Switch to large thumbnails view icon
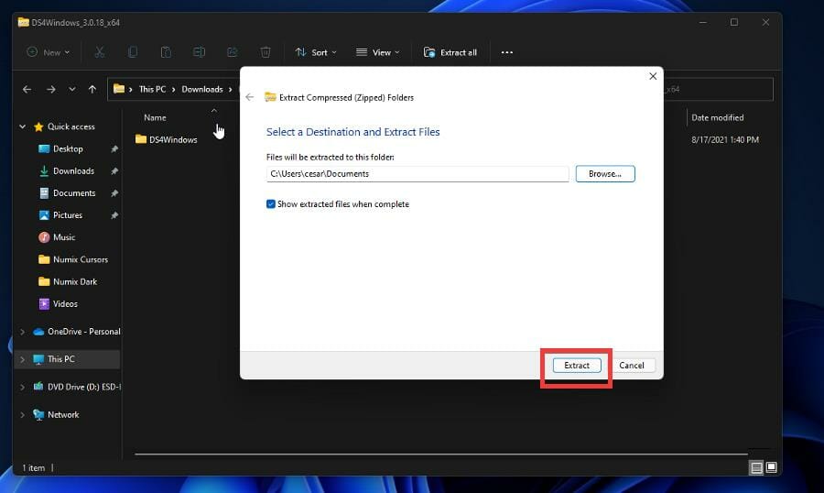The height and width of the screenshot is (493, 824). tap(772, 467)
